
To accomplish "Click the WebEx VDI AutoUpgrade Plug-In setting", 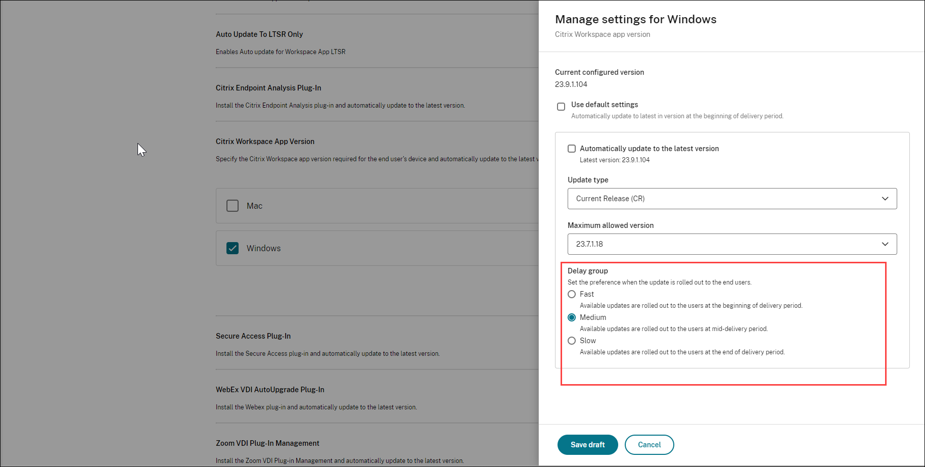I will click(270, 390).
